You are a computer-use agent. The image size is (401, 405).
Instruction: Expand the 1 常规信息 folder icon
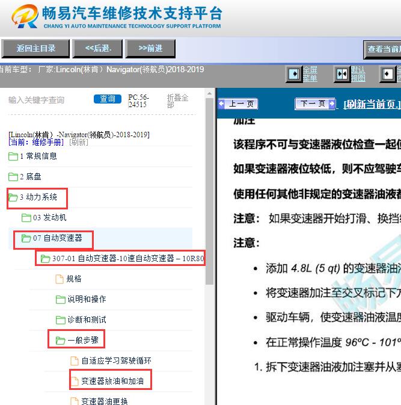click(13, 156)
